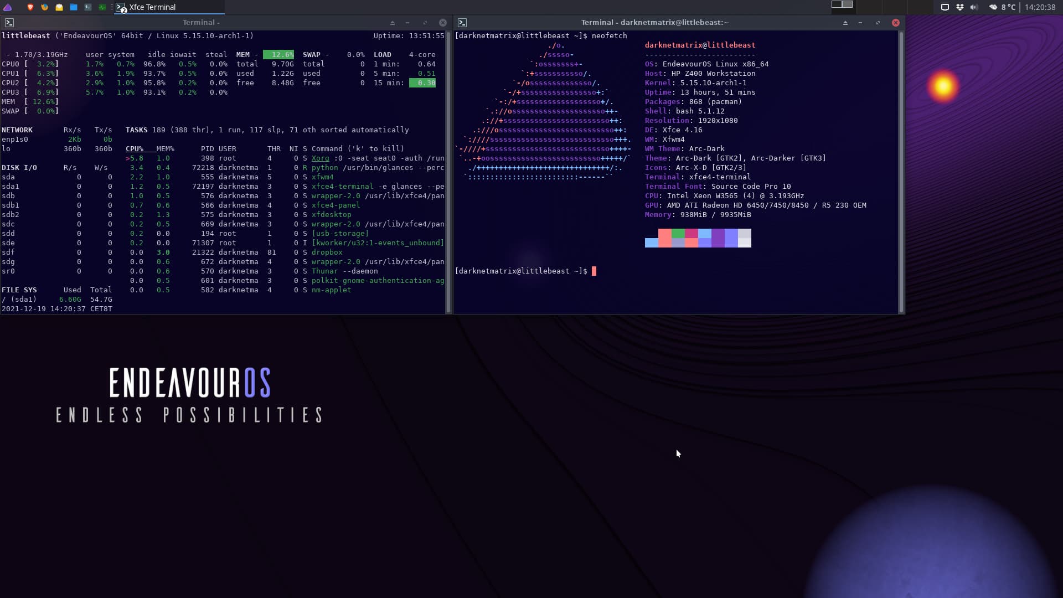Click the window buttons grip handle in panel
This screenshot has height=598, width=1063.
tap(111, 7)
